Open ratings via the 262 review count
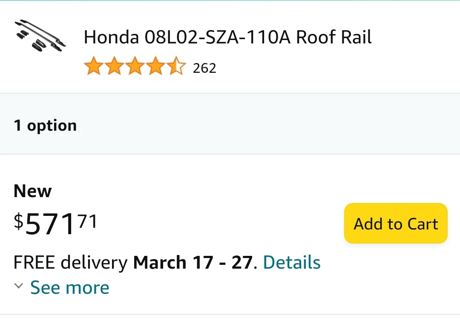460x324 pixels. click(x=205, y=67)
